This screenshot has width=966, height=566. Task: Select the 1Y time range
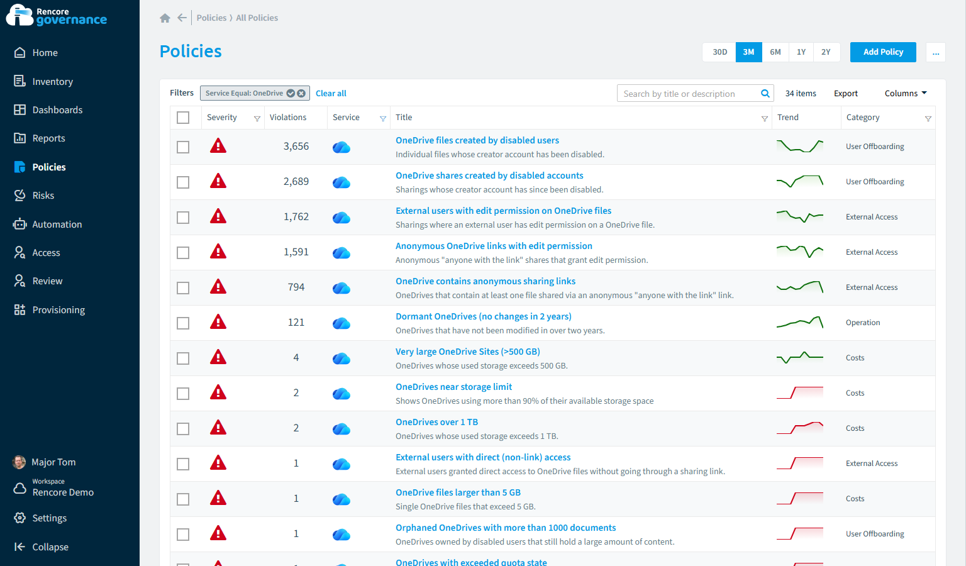coord(801,52)
